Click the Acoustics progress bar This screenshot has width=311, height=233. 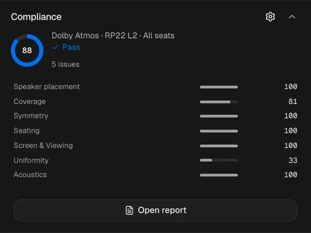(219, 175)
